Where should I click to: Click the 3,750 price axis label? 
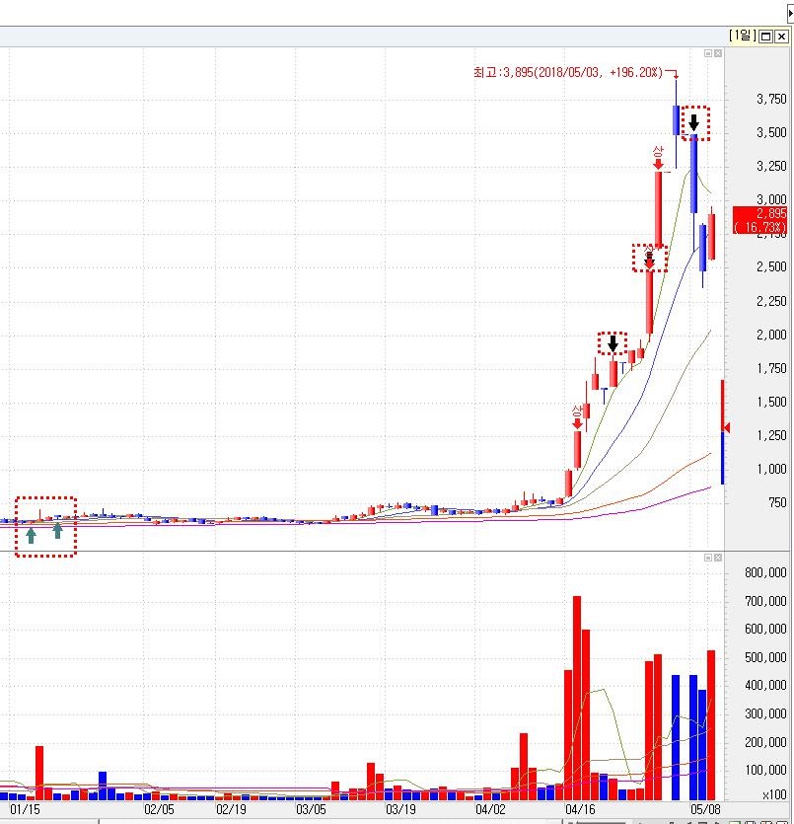[771, 99]
